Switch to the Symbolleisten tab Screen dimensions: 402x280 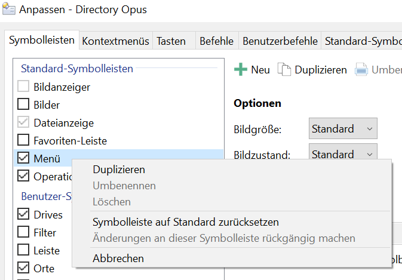point(42,40)
